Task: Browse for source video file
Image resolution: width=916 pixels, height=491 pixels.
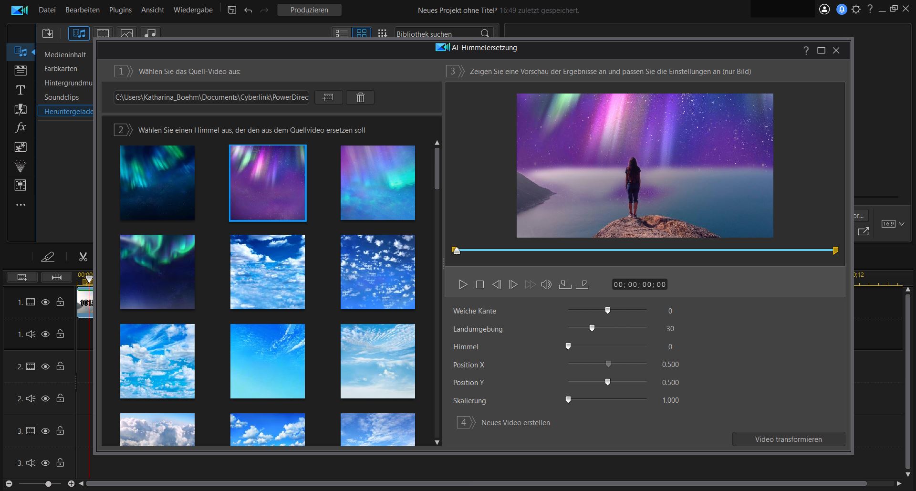Action: [328, 97]
